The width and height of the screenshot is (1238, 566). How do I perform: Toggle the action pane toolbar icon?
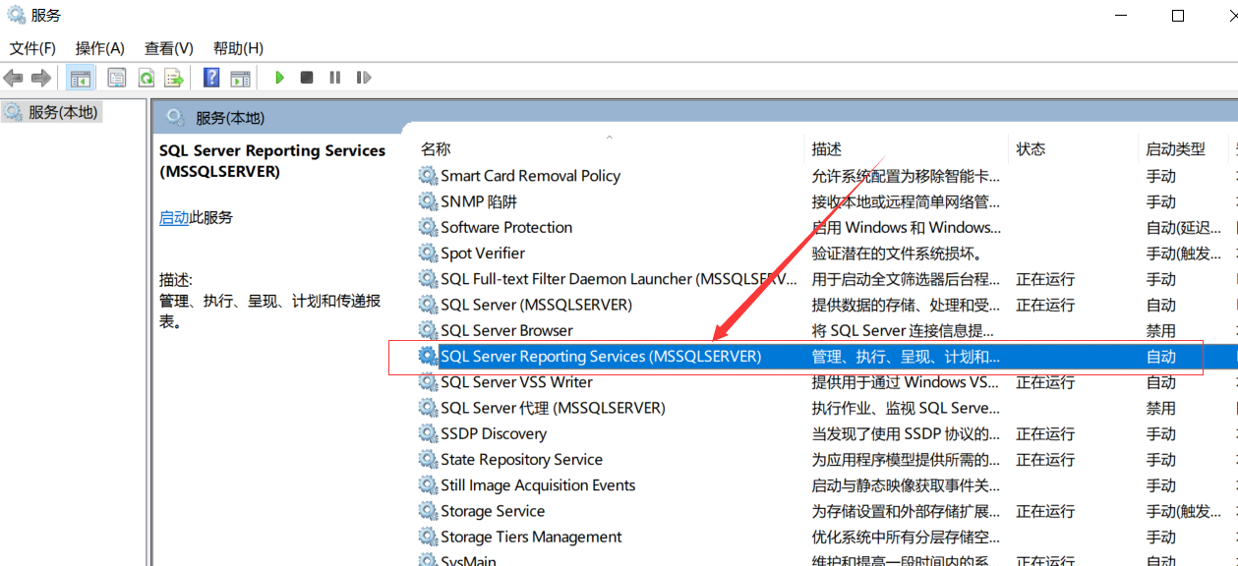click(x=240, y=78)
